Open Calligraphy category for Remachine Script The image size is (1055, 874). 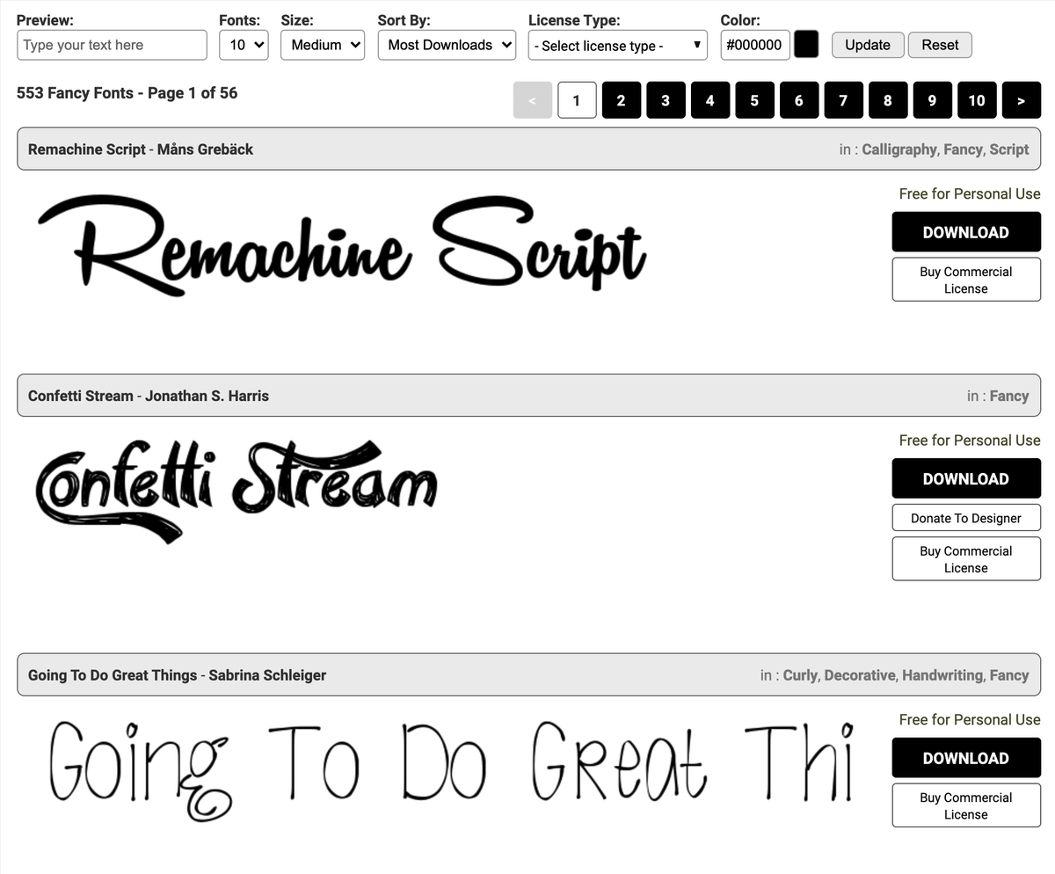click(899, 149)
